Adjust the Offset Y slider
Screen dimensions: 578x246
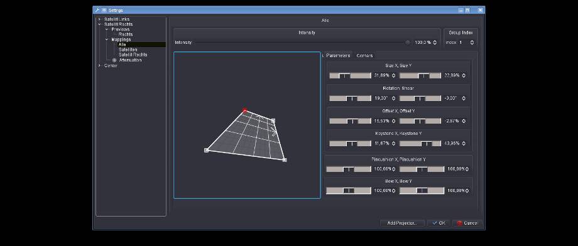pyautogui.click(x=420, y=120)
